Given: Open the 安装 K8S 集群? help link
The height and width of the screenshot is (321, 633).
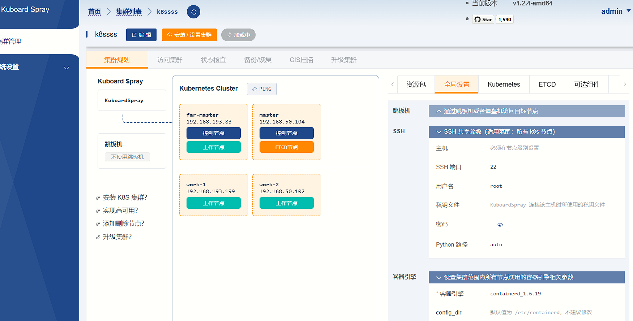Looking at the screenshot, I should 125,198.
